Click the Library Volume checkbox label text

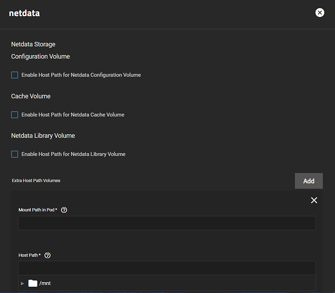tap(73, 154)
